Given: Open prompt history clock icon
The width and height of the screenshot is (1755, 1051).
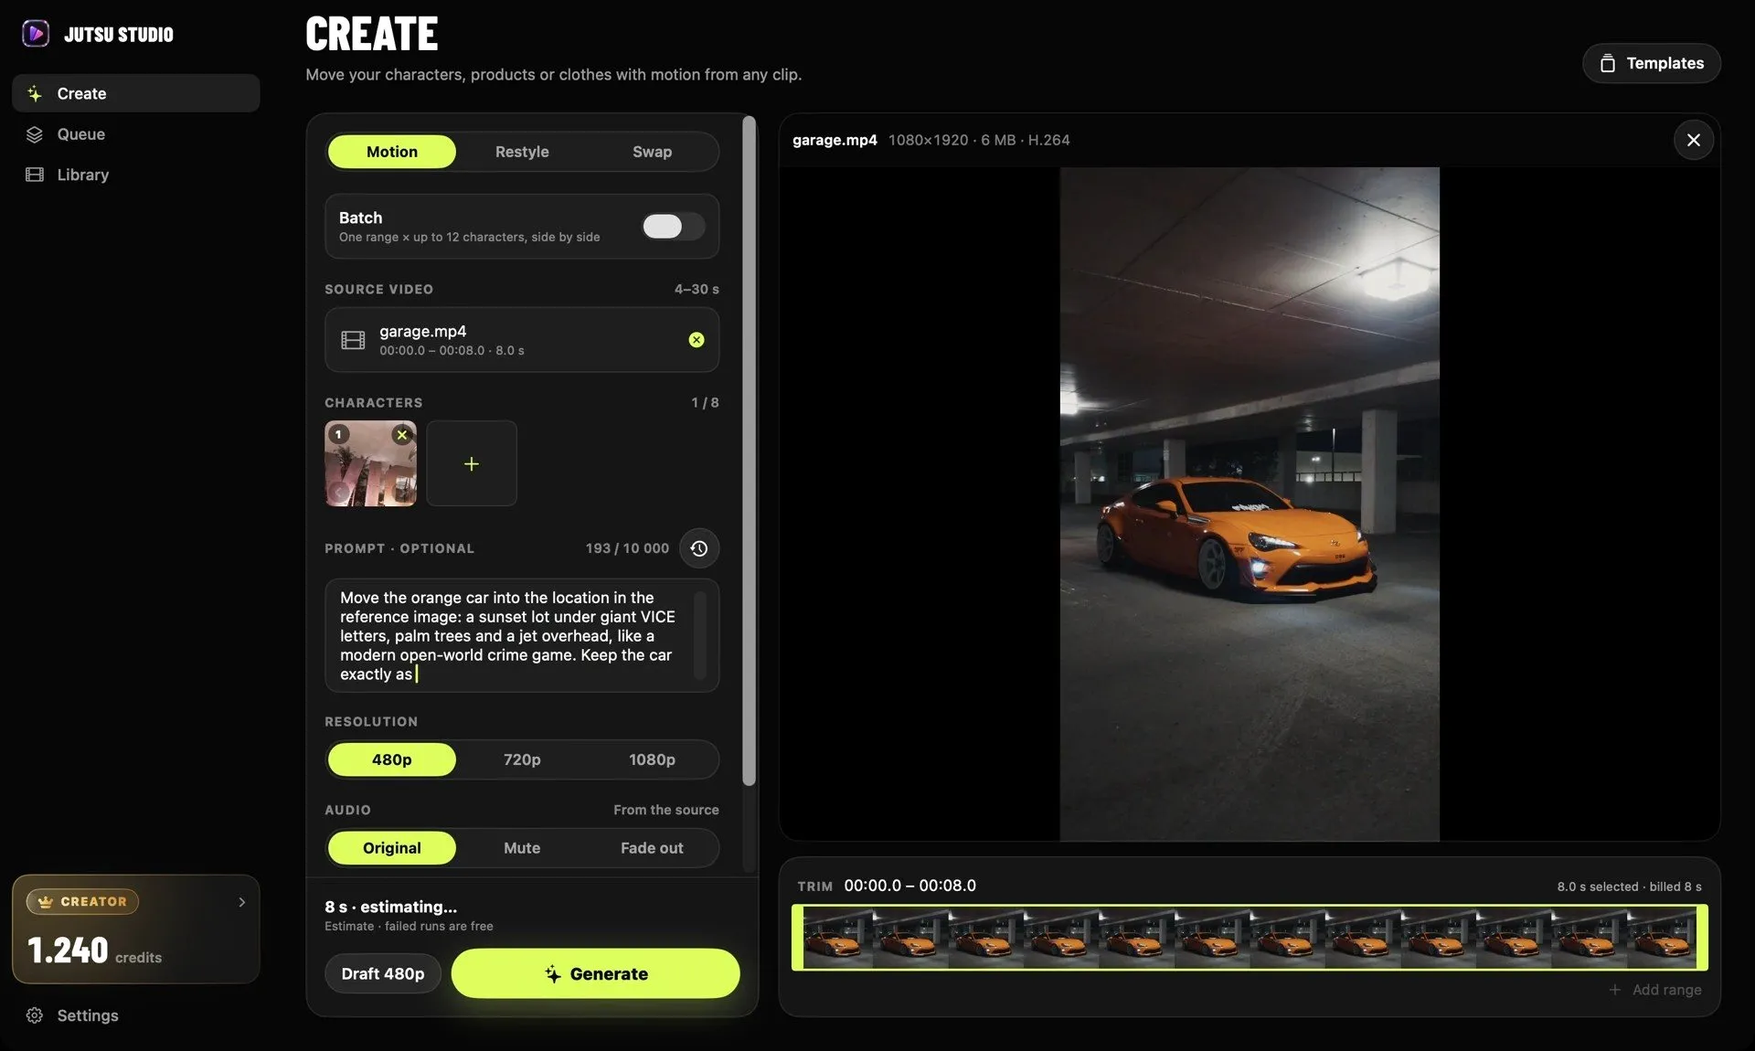Looking at the screenshot, I should (699, 548).
